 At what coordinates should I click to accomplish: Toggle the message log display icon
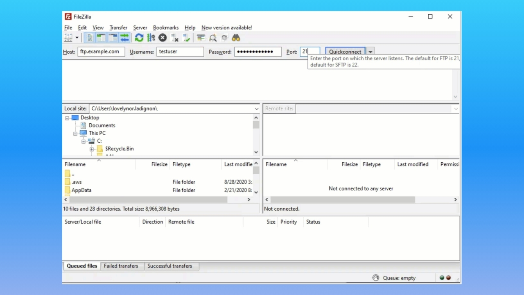pyautogui.click(x=89, y=38)
